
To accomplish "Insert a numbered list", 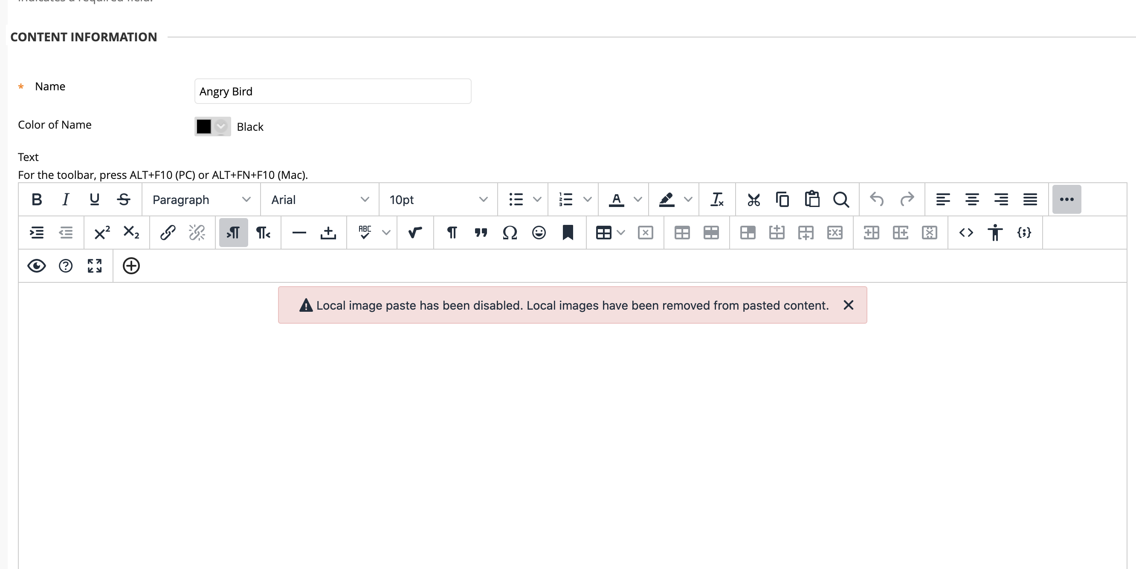I will click(x=566, y=199).
